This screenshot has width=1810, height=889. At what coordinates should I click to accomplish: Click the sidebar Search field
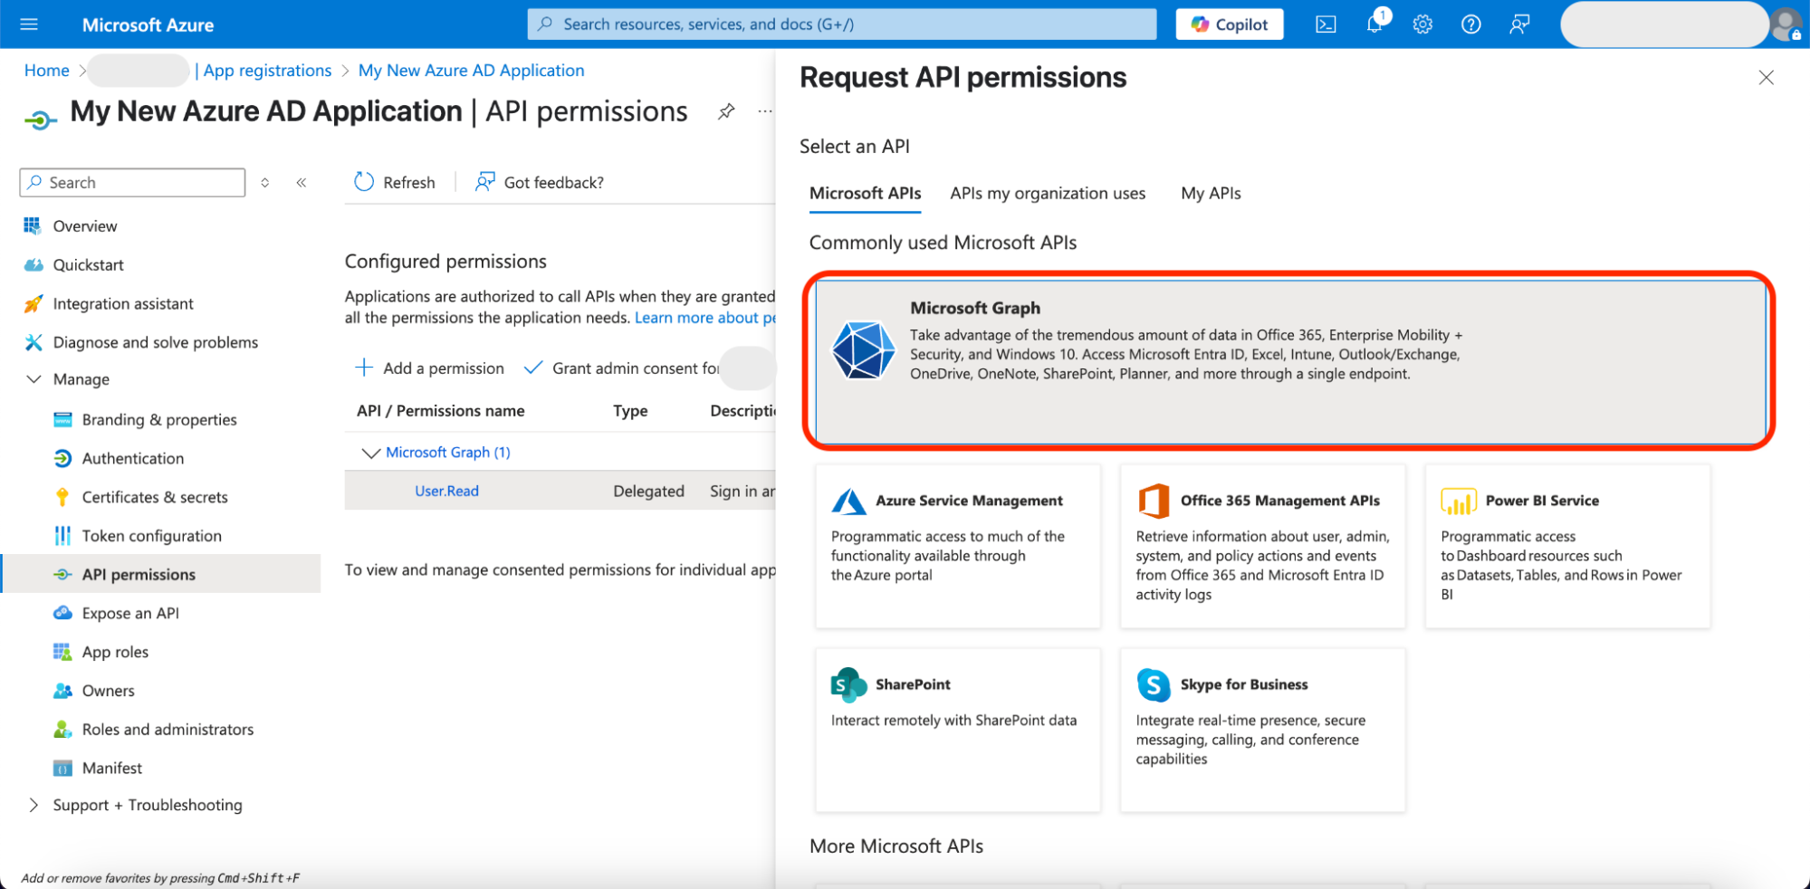pyautogui.click(x=132, y=183)
